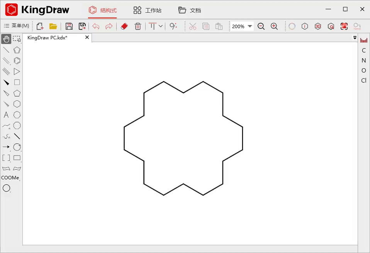The width and height of the screenshot is (370, 253).
Task: Click the alignment tool icon
Action: tap(153, 26)
